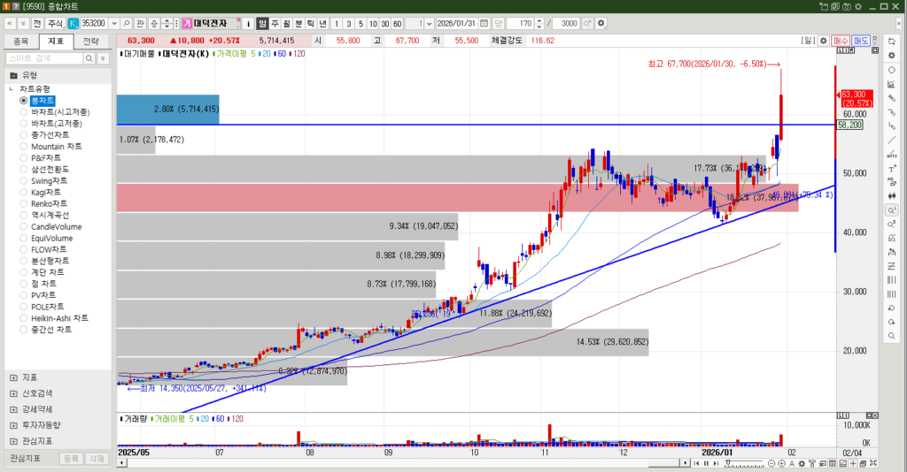Click the blue 매도 sell button
The image size is (907, 472).
tap(861, 41)
